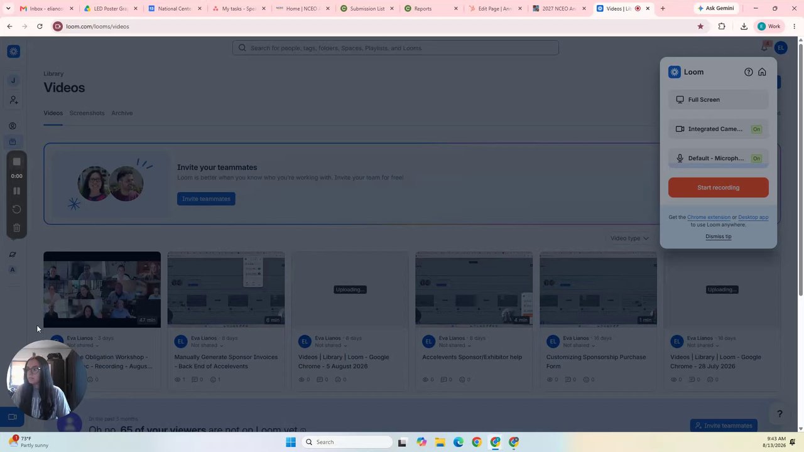The image size is (804, 452).
Task: Toggle the Integrated Camera On switch
Action: pos(756,129)
